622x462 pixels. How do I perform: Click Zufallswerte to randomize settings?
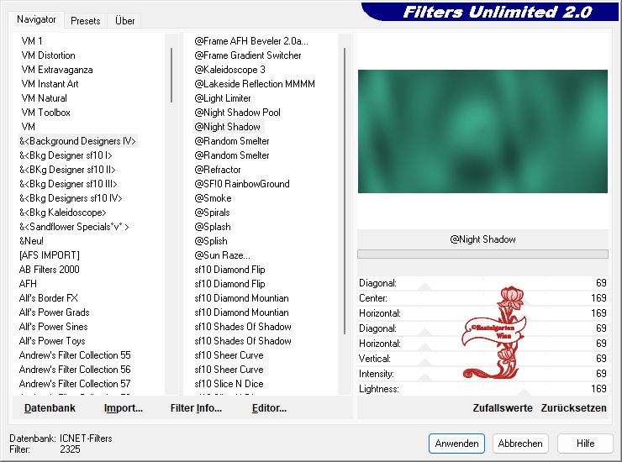502,408
